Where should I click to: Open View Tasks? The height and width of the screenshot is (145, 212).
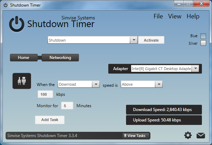coord(136,136)
